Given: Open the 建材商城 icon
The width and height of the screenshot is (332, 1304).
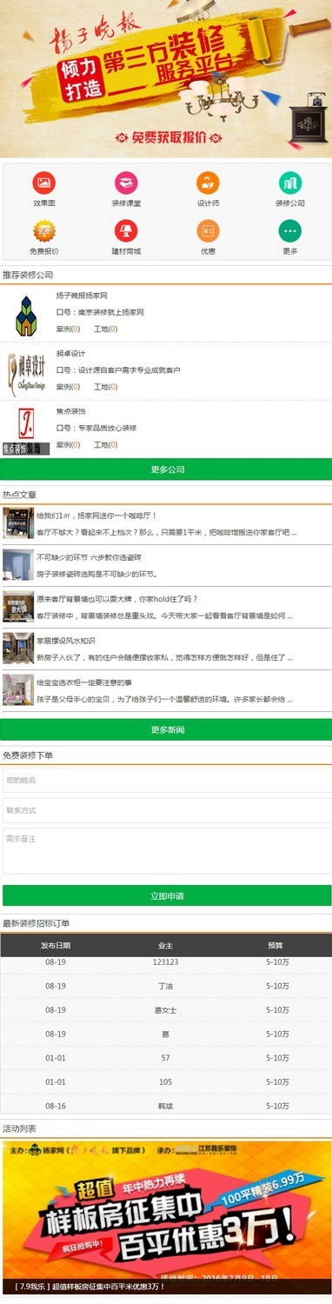Looking at the screenshot, I should (126, 231).
